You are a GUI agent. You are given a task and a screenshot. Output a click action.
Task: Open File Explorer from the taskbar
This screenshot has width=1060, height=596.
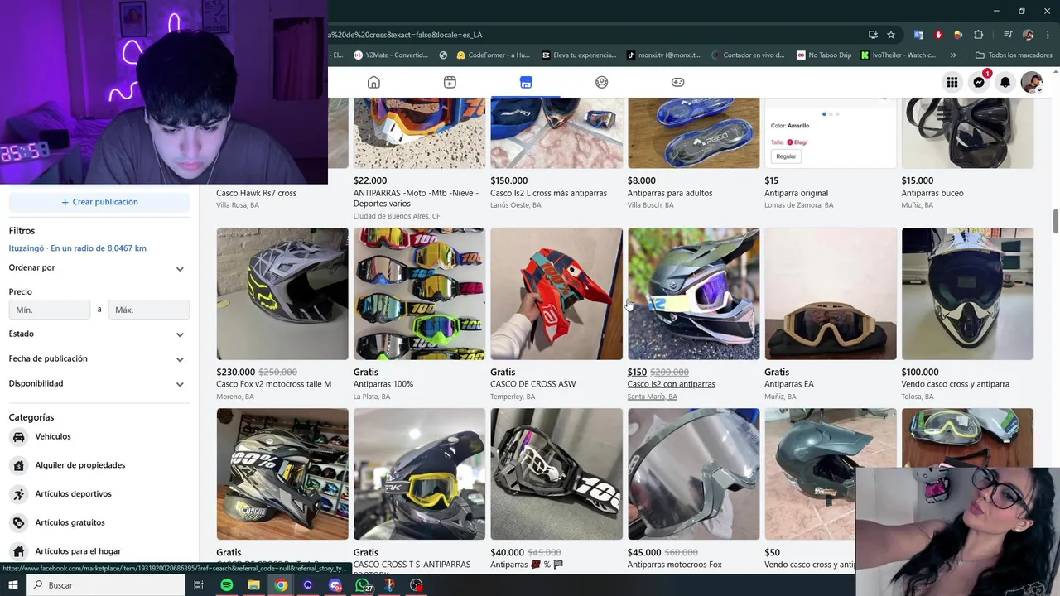coord(253,585)
